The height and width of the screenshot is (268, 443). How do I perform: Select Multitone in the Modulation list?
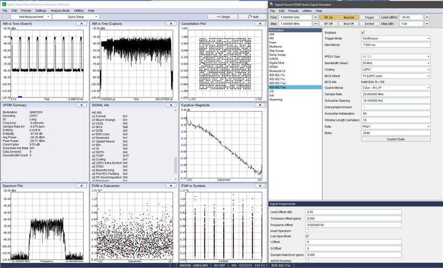[x=275, y=47]
